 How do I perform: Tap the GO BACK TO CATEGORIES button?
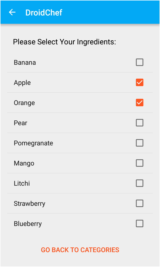pyautogui.click(x=80, y=250)
